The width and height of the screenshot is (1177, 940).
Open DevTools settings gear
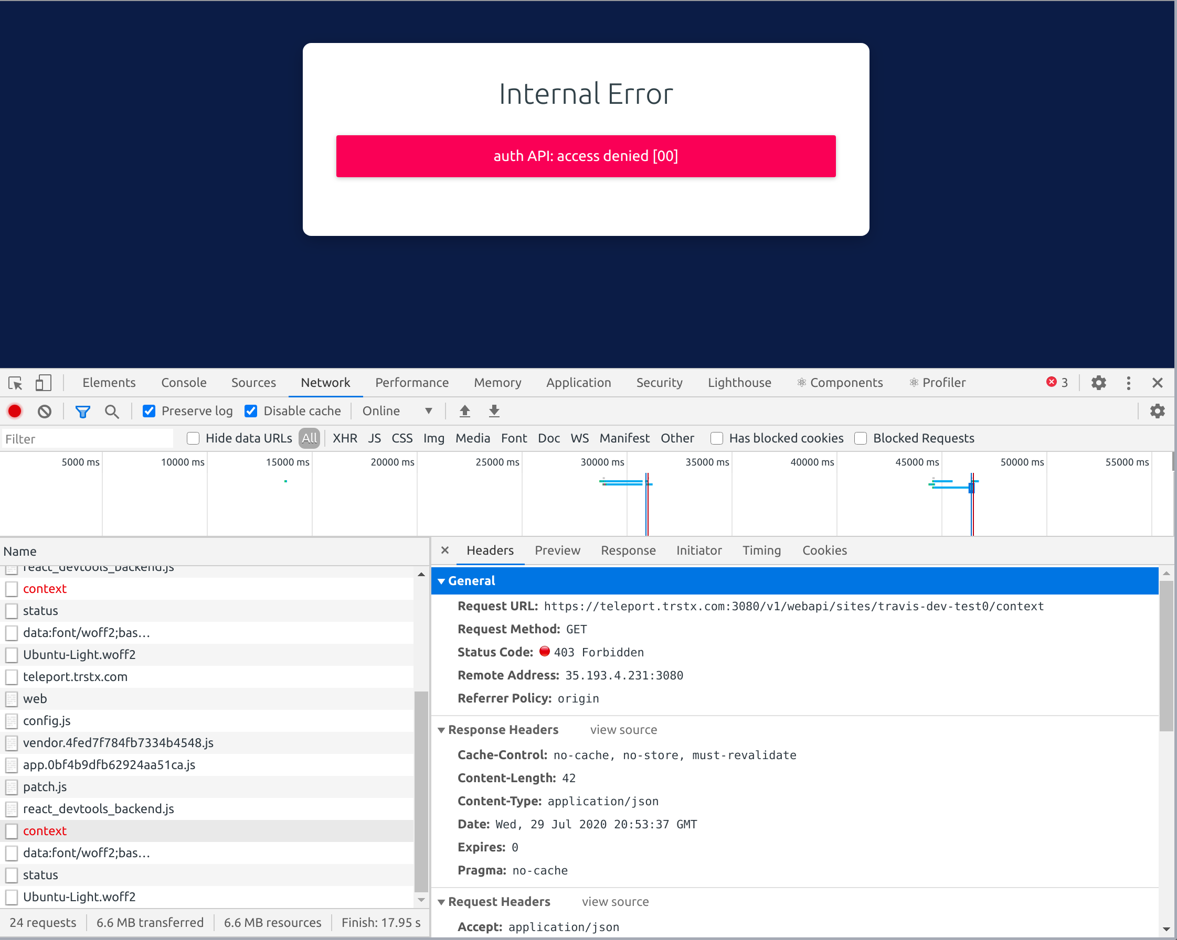1098,382
